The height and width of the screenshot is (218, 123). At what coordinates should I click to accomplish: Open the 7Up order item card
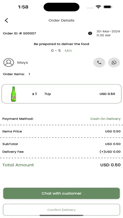tap(61, 94)
